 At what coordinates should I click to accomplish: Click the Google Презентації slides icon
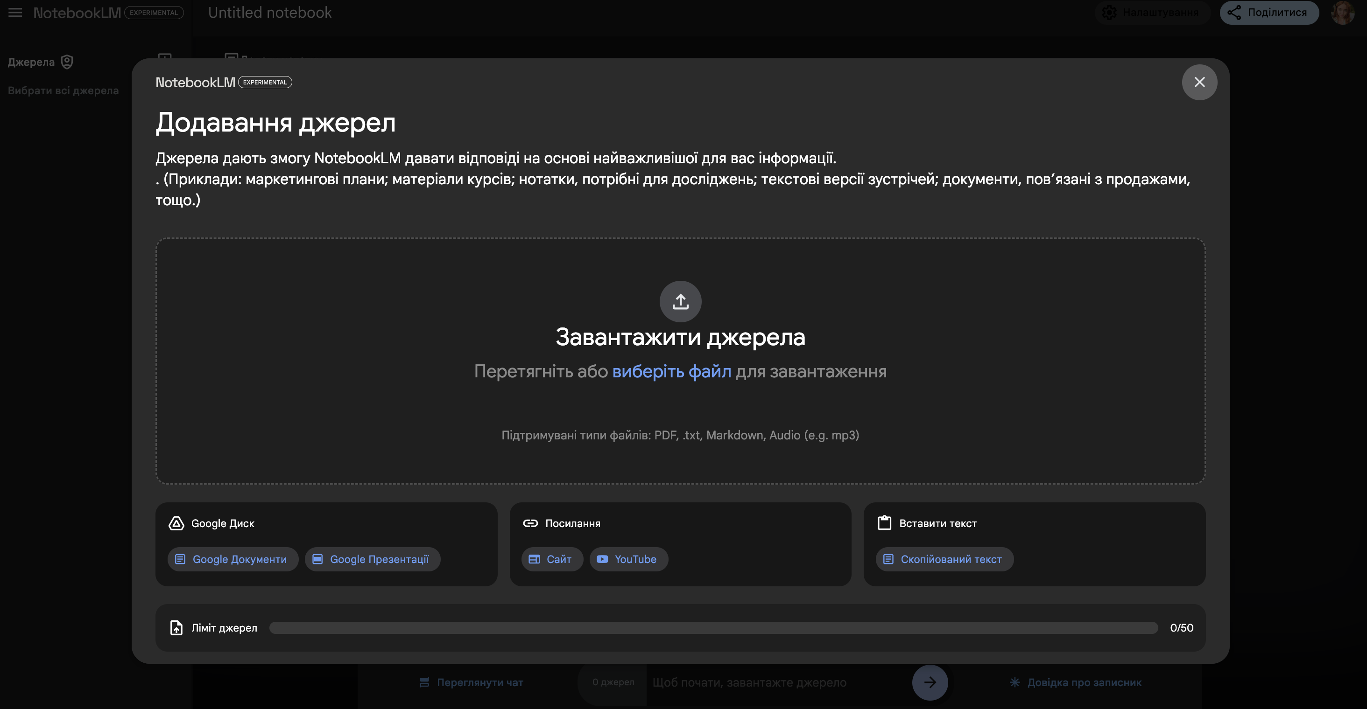[317, 559]
